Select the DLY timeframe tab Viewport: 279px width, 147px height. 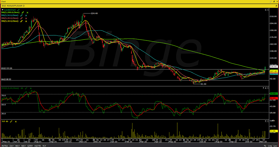(x=12, y=146)
